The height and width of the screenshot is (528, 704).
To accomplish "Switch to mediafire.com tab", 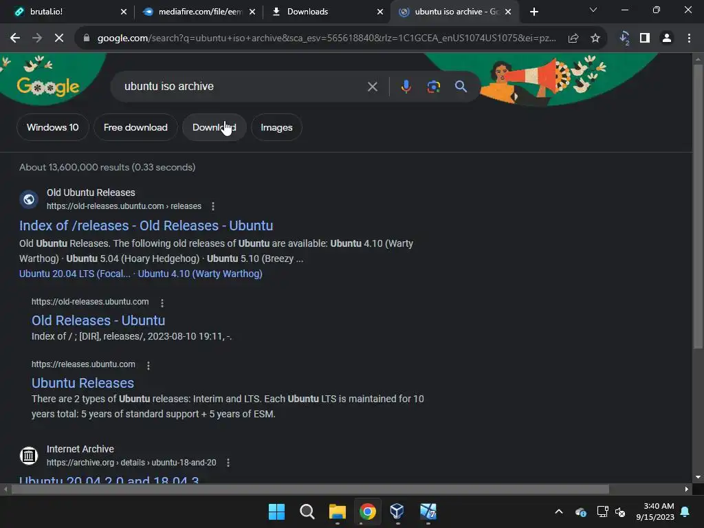I will pyautogui.click(x=197, y=12).
